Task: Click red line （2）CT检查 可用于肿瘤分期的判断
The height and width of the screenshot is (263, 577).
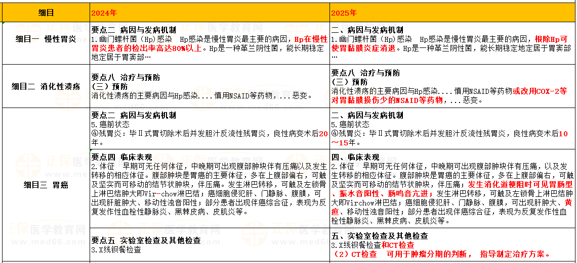Action: (441, 254)
